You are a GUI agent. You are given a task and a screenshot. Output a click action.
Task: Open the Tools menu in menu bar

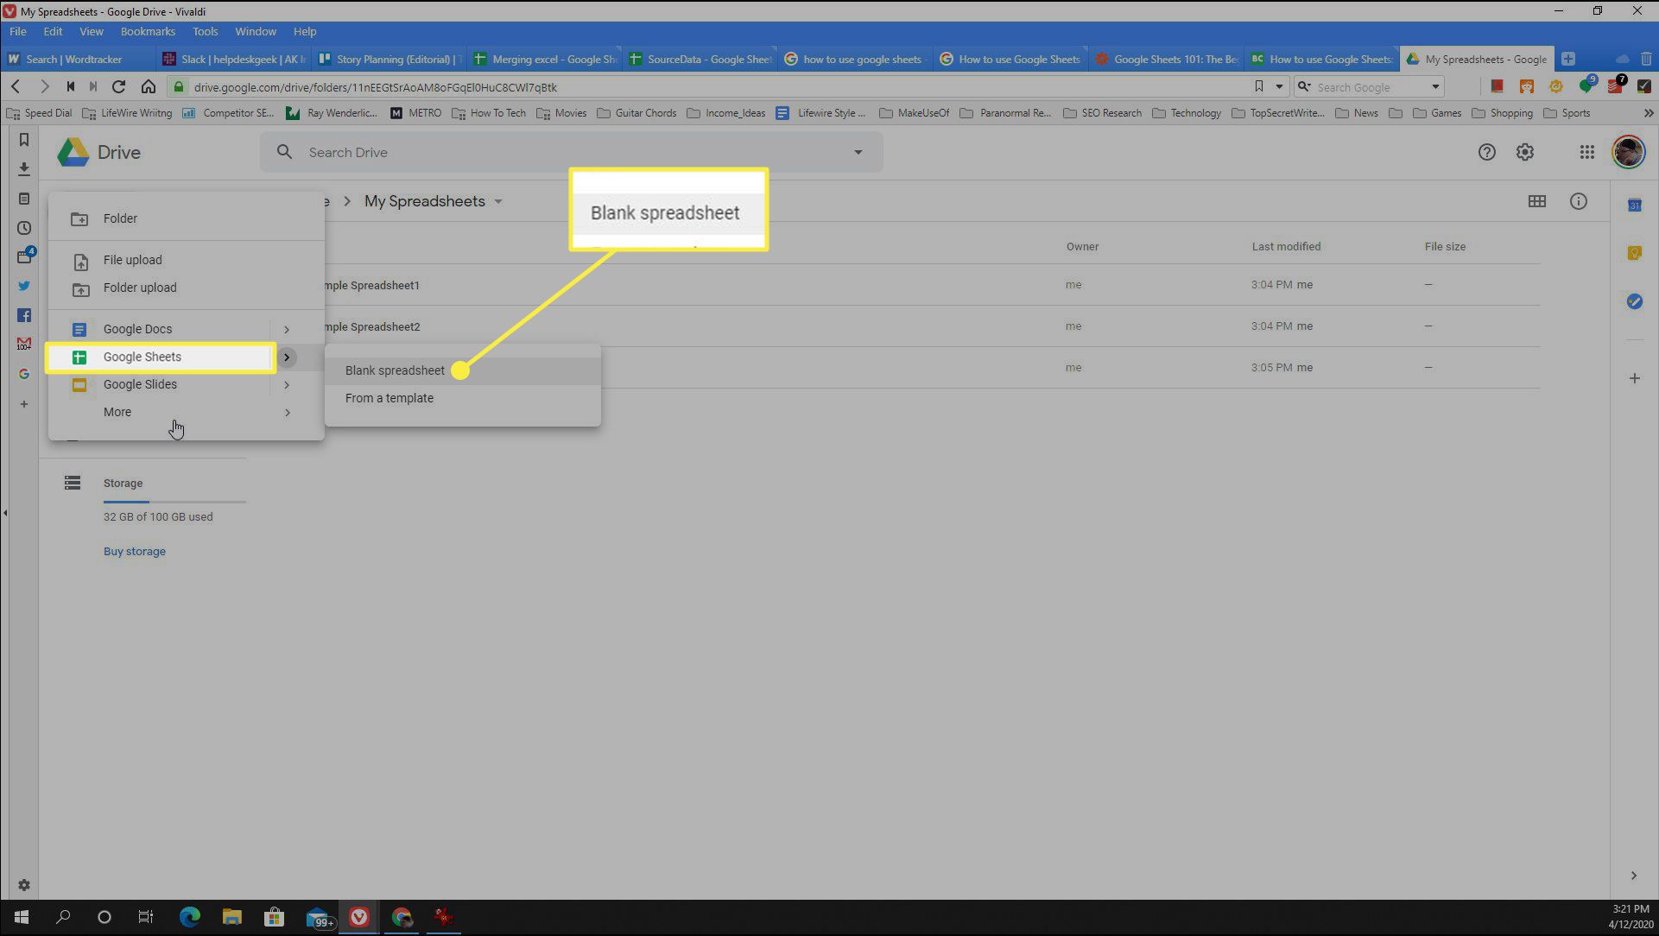(x=205, y=31)
